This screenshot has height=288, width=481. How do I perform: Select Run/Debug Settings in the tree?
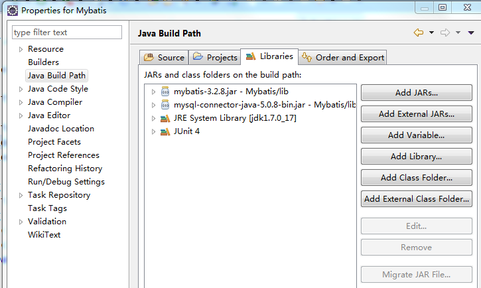click(x=66, y=182)
